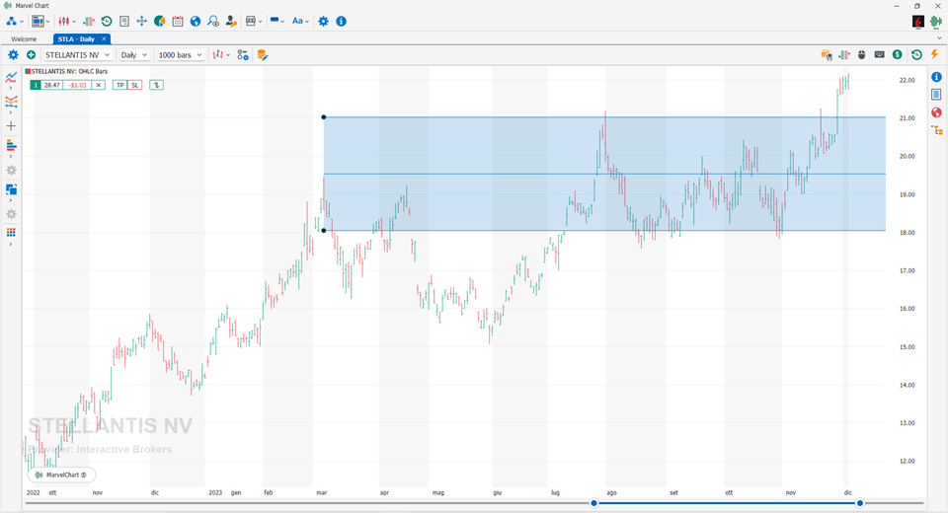
Task: Open the store window icon
Action: (251, 21)
